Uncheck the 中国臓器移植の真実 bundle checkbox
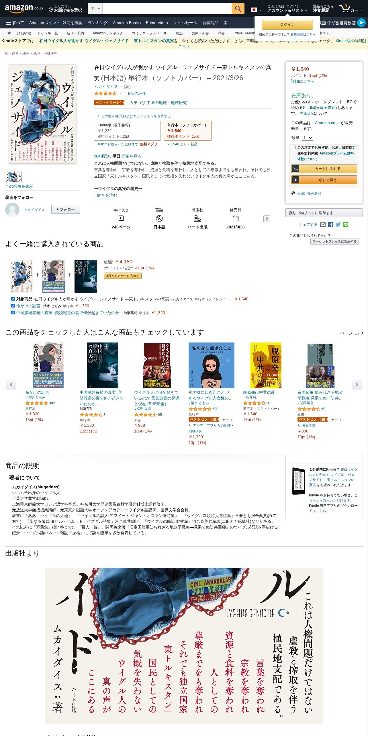 coord(13,312)
